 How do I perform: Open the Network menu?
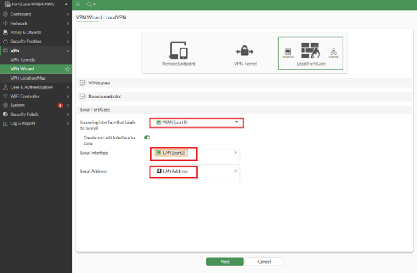click(35, 23)
